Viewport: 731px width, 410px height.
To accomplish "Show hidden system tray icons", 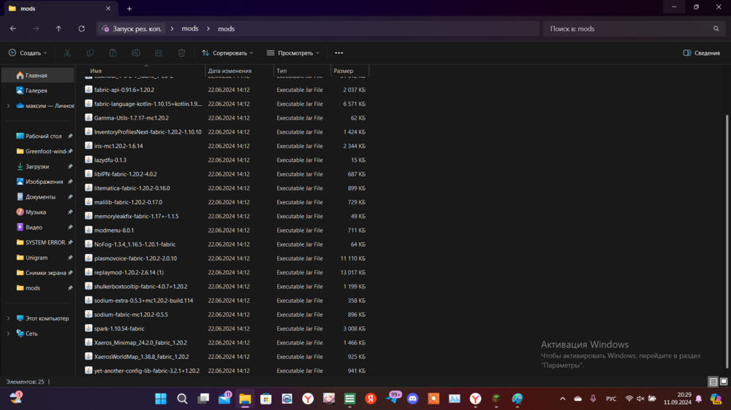I will (563, 399).
